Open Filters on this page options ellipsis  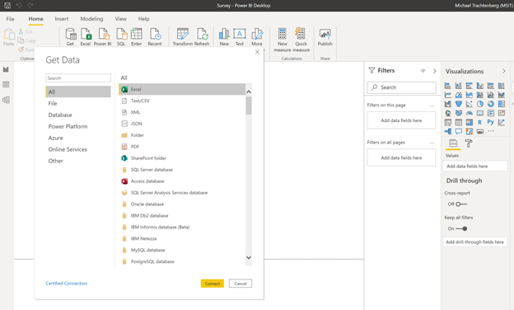pos(432,106)
